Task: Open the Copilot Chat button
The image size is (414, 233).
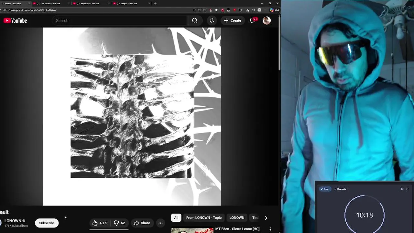Action: (275, 10)
